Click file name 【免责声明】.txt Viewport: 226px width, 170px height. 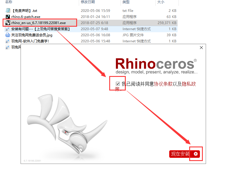tap(24, 11)
